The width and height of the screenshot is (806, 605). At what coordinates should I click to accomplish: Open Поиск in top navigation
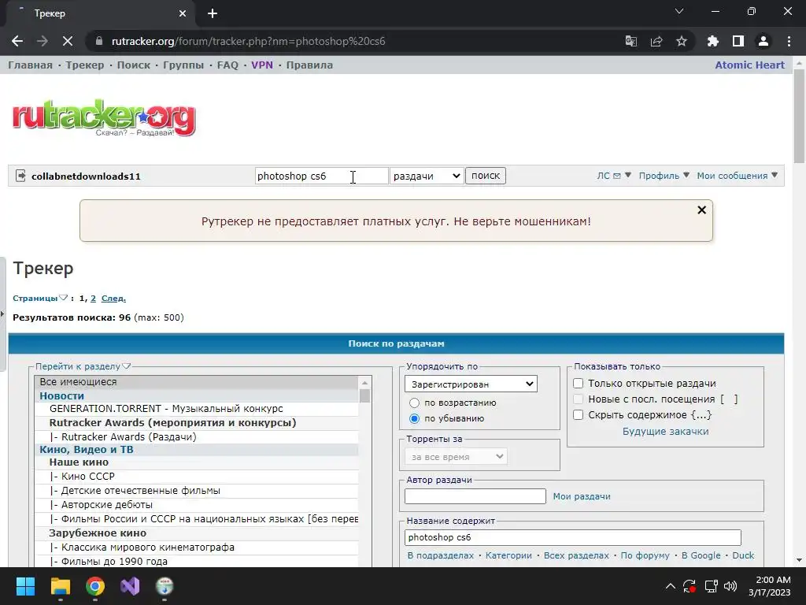(x=134, y=65)
